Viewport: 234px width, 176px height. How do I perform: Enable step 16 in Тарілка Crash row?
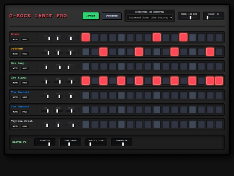pyautogui.click(x=219, y=124)
